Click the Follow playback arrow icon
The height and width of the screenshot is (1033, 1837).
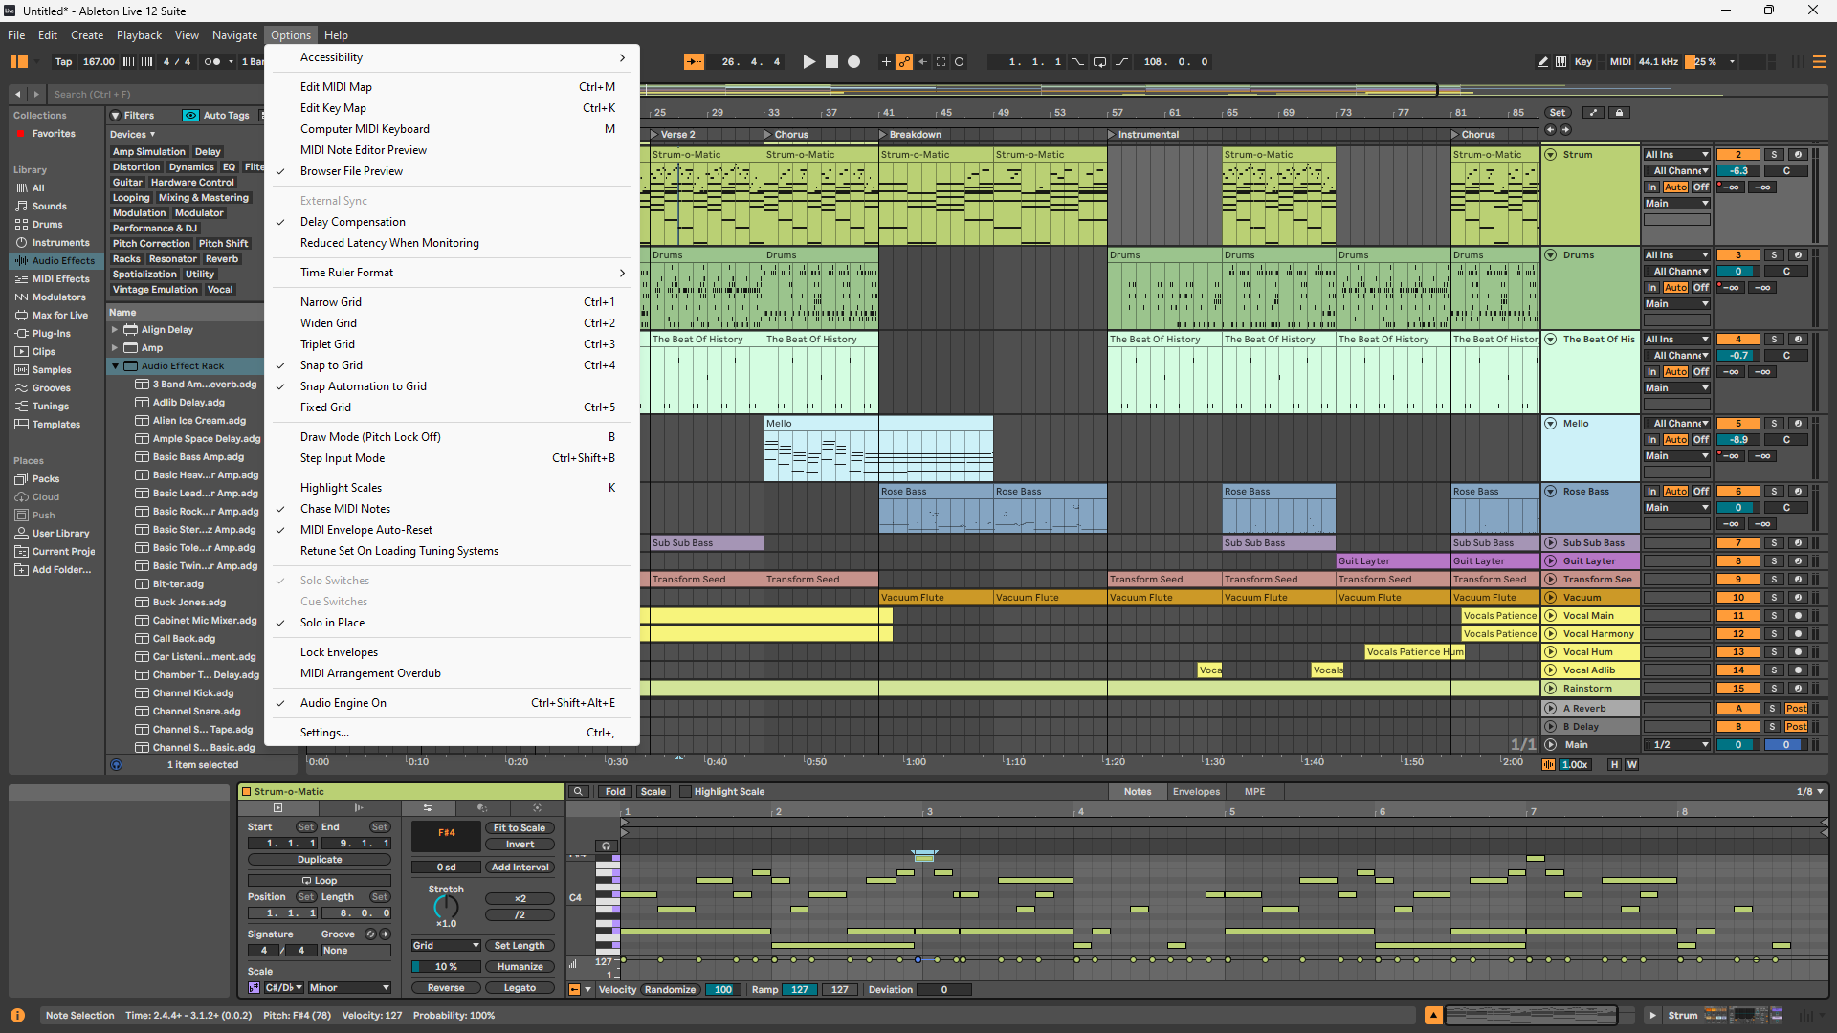tap(694, 62)
